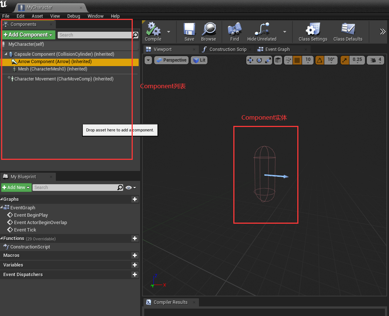Toggle grid snapping in the viewport

(x=297, y=60)
